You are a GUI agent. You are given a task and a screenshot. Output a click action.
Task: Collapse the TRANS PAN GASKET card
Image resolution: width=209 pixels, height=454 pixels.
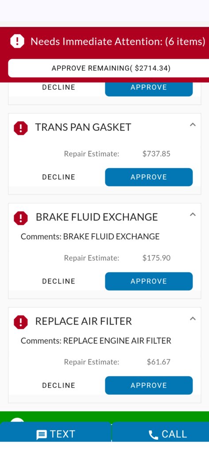[x=193, y=125]
